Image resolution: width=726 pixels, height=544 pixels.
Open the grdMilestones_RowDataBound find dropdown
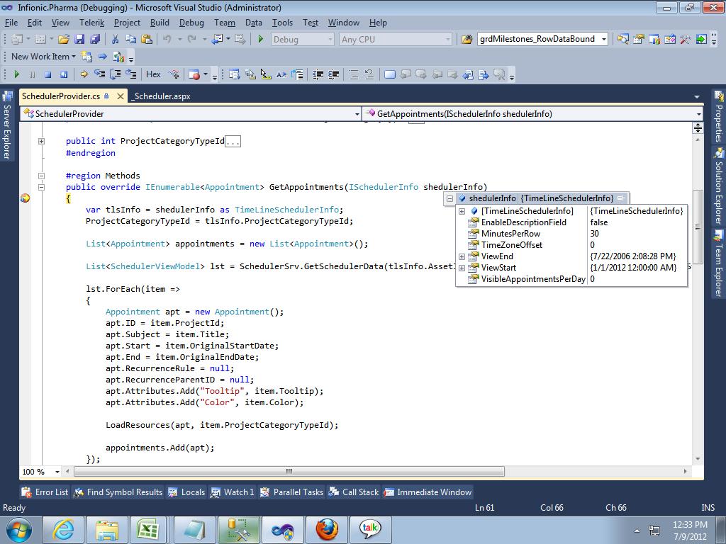pyautogui.click(x=604, y=40)
